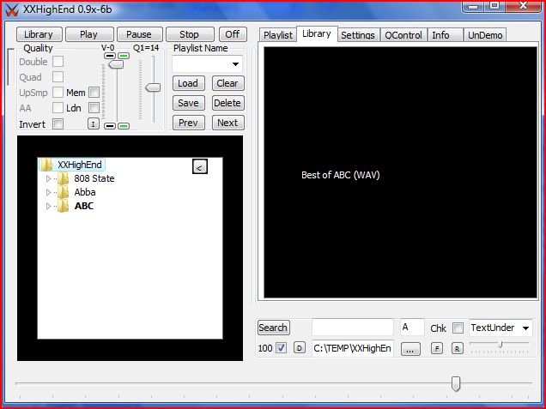Tick the UpSmp checkbox
This screenshot has height=409, width=546.
pyautogui.click(x=58, y=93)
